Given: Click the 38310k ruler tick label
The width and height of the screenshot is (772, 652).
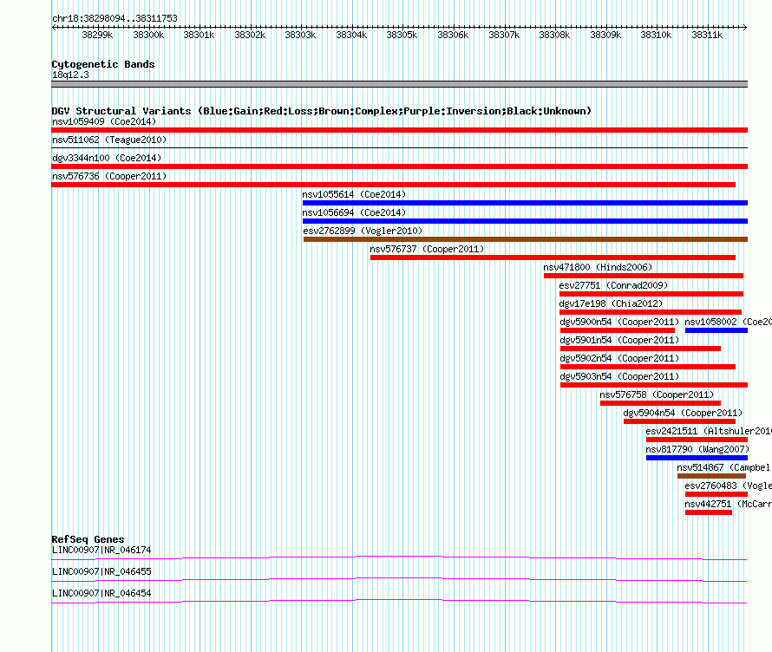Looking at the screenshot, I should click(656, 35).
